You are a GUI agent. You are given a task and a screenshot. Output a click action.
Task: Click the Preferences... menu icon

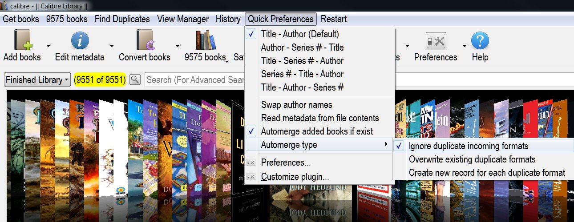(251, 163)
